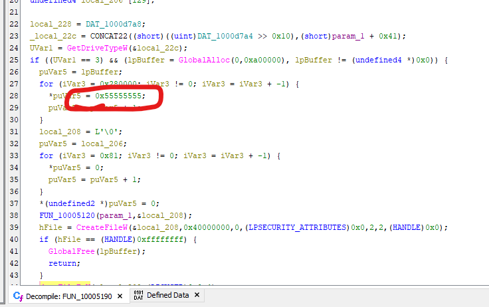Click the Defined Data tab's DAT icon
Viewport: 489px width, 307px height.
click(x=138, y=296)
